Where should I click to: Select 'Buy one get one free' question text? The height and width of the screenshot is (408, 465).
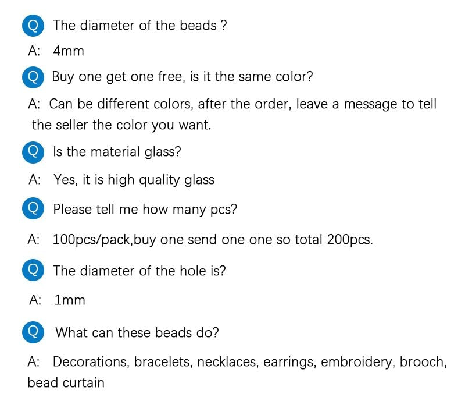pyautogui.click(x=183, y=77)
